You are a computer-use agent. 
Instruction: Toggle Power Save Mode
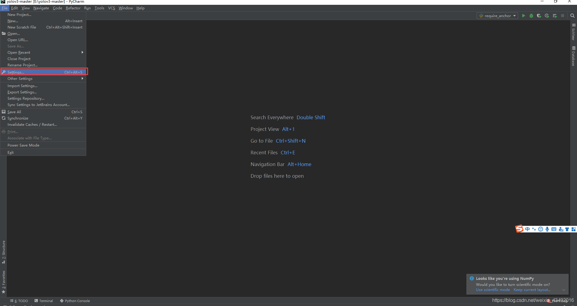pyautogui.click(x=23, y=145)
